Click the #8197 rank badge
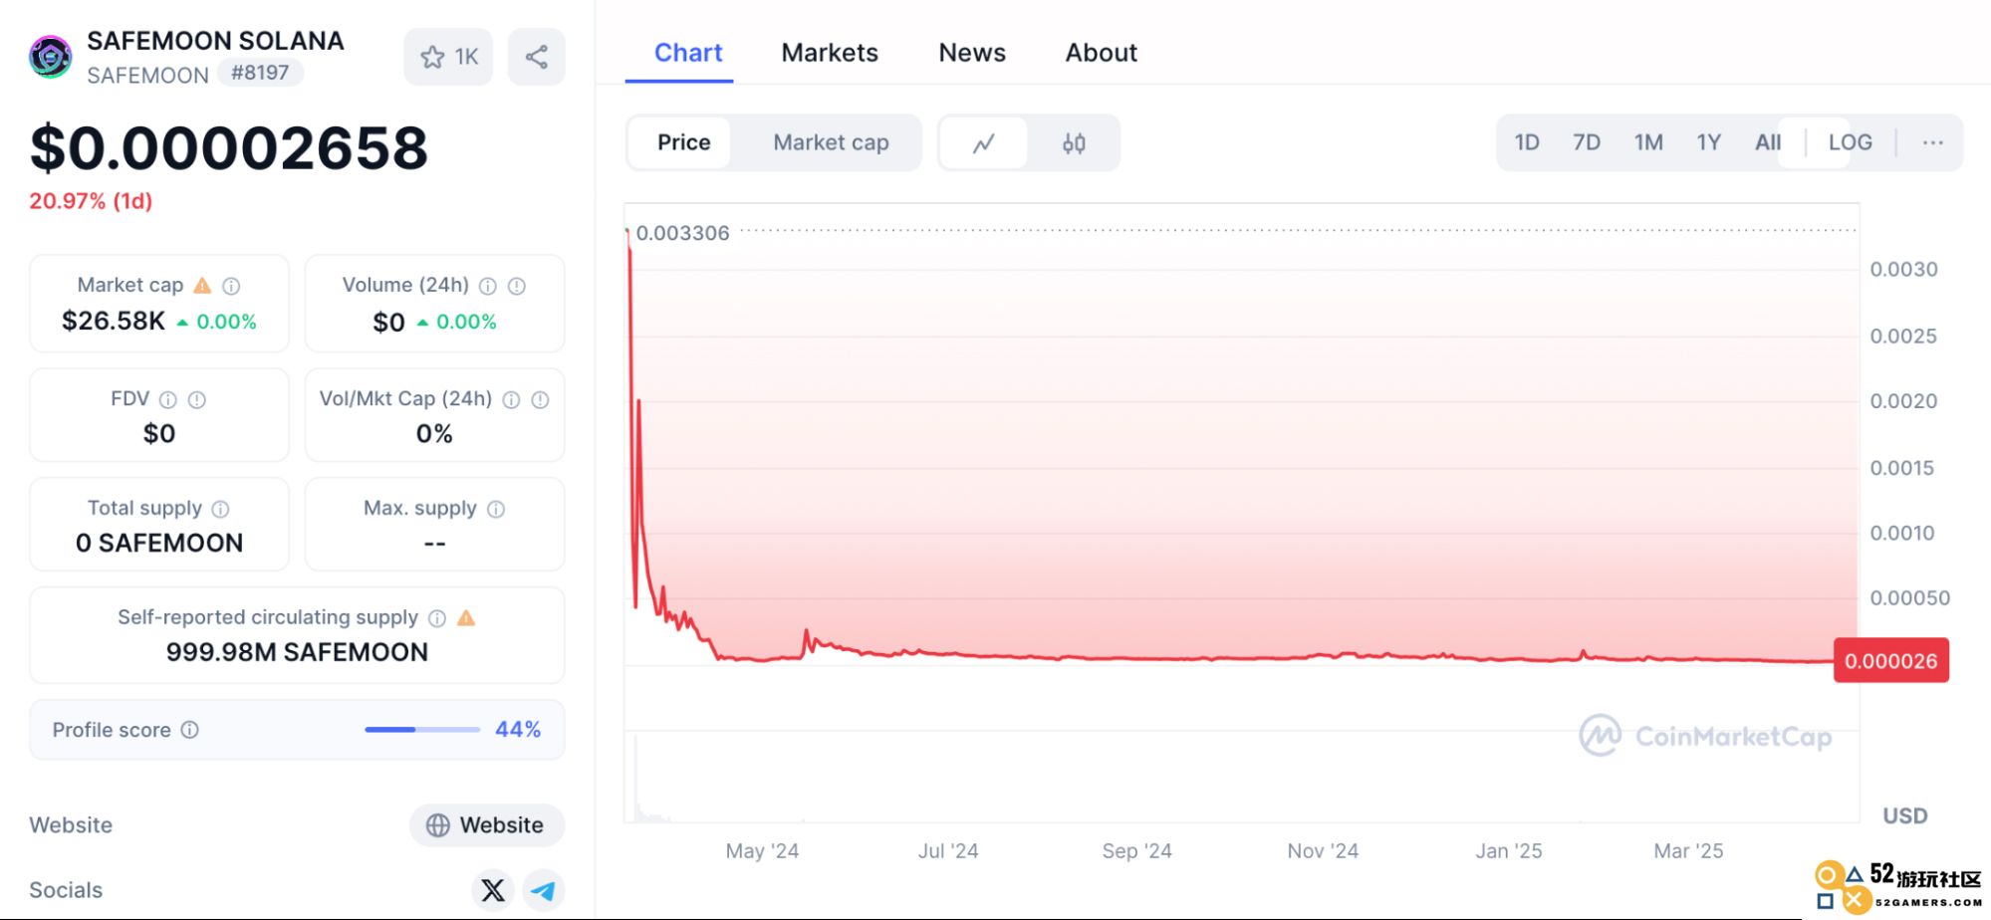The image size is (1991, 920). 260,73
